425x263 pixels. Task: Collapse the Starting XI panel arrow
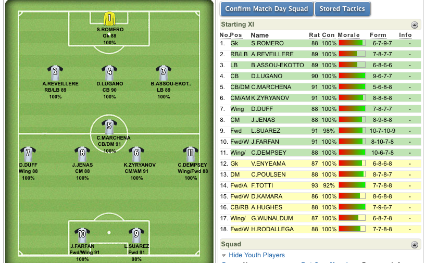tap(414, 25)
